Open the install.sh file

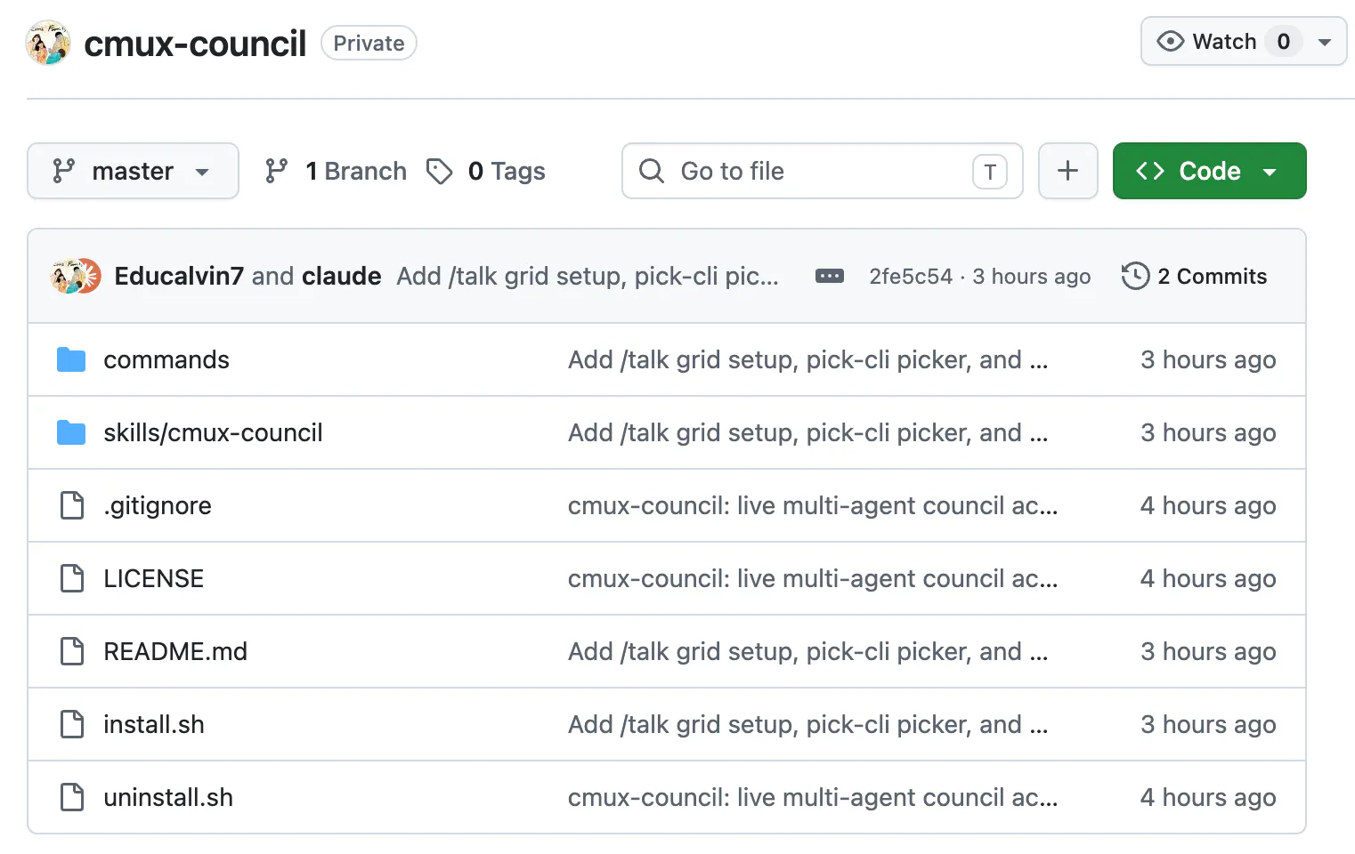point(153,724)
